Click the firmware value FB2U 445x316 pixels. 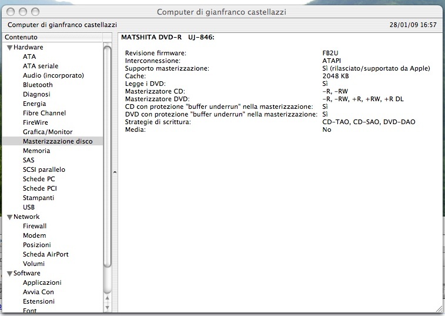(x=330, y=53)
